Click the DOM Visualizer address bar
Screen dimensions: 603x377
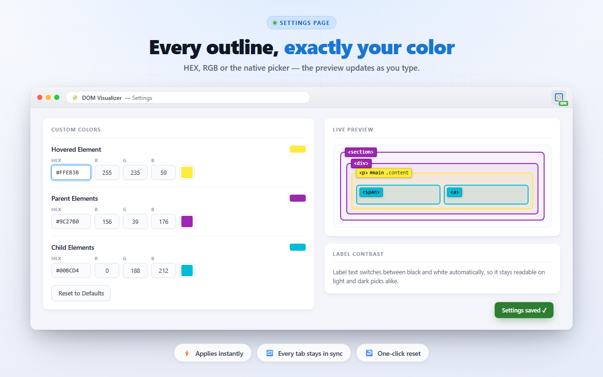(x=188, y=98)
